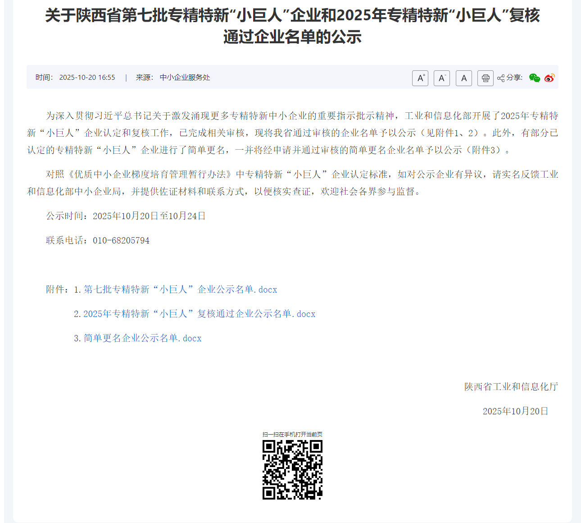Increase font size with the A+ button
This screenshot has height=523, width=581.
tap(420, 78)
